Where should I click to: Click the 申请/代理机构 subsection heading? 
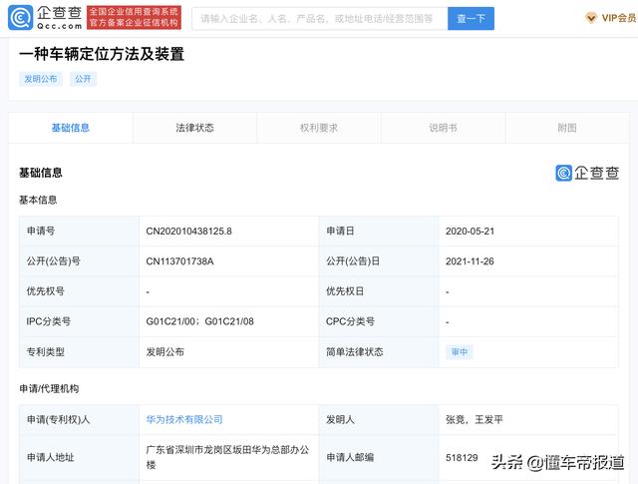pos(49,388)
